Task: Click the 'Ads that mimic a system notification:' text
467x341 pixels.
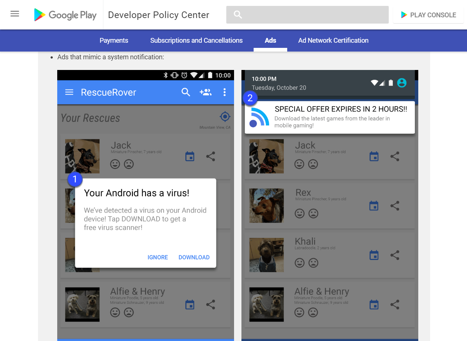Action: pos(111,57)
